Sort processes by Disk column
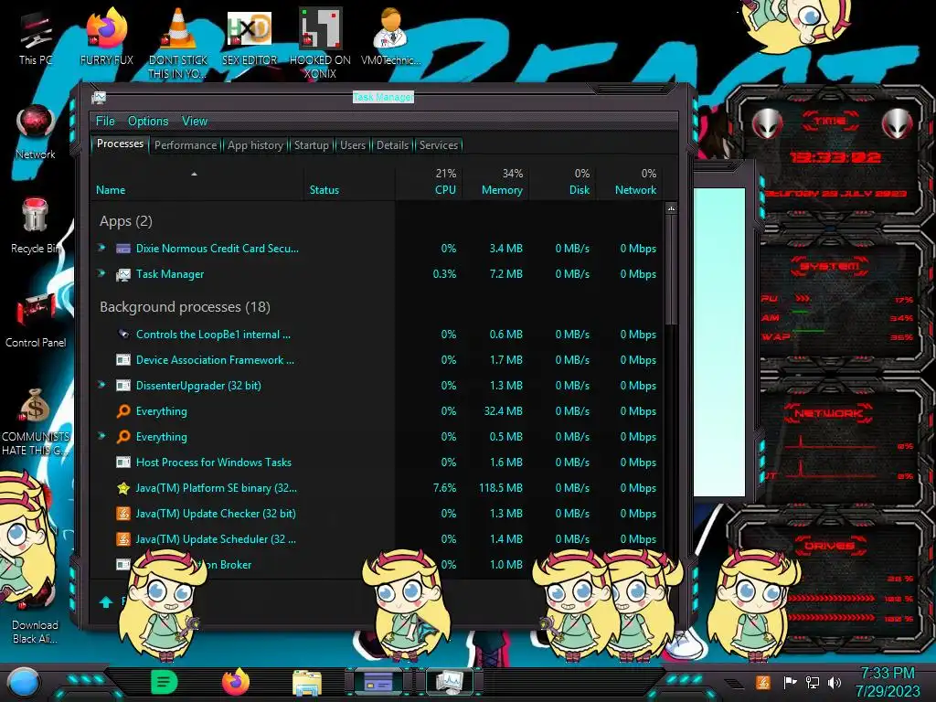Screen dimensions: 936x702 tap(562, 182)
